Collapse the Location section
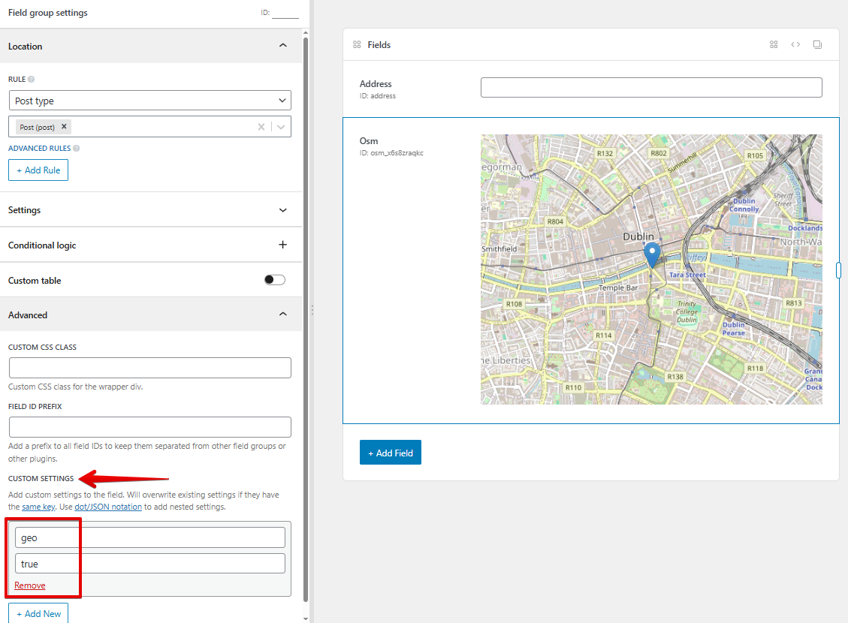Image resolution: width=848 pixels, height=623 pixels. coord(283,45)
